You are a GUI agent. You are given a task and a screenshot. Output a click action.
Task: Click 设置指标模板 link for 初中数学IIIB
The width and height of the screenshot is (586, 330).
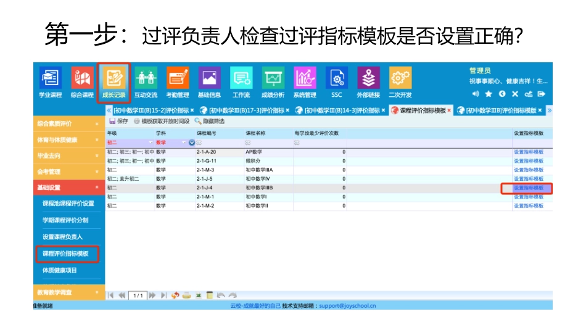529,188
